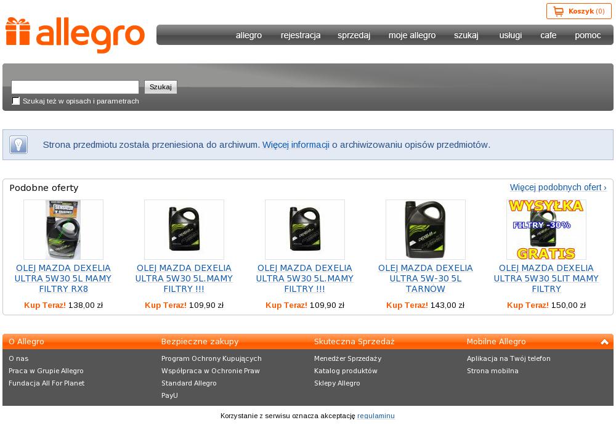
Task: Open the allegro menu item
Action: click(x=249, y=35)
